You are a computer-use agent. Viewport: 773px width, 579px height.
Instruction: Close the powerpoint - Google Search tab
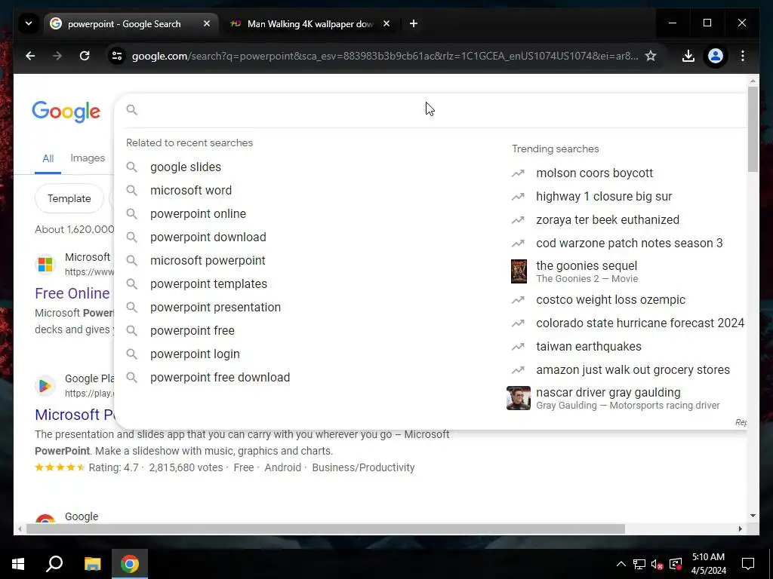pyautogui.click(x=207, y=23)
